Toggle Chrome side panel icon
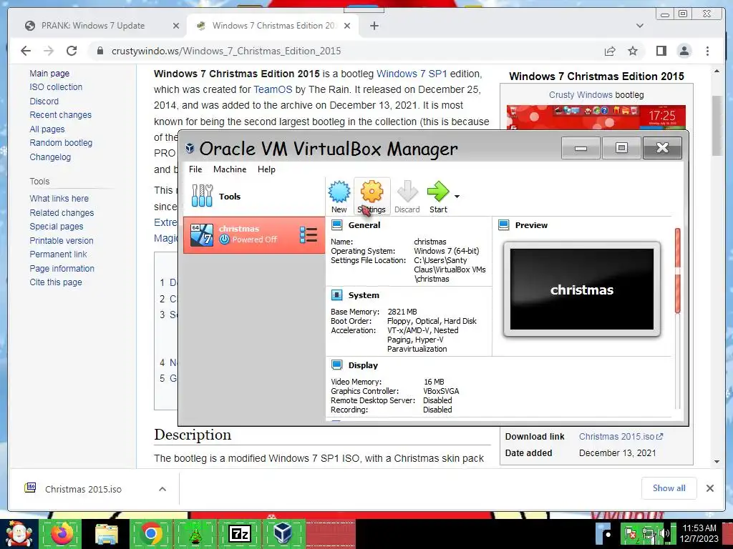 [661, 51]
